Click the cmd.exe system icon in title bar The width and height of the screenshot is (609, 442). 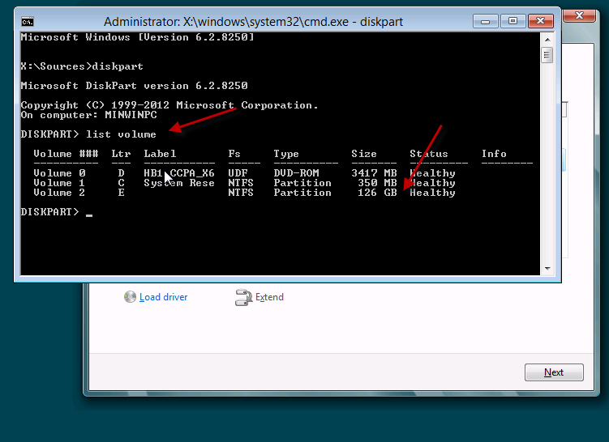(28, 21)
